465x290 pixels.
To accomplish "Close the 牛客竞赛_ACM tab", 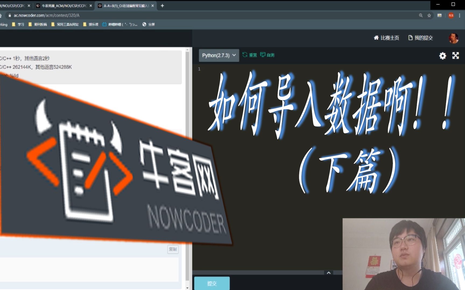I will (x=91, y=6).
